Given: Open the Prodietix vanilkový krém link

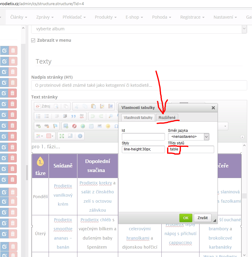Looking at the screenshot, I should click(63, 195).
